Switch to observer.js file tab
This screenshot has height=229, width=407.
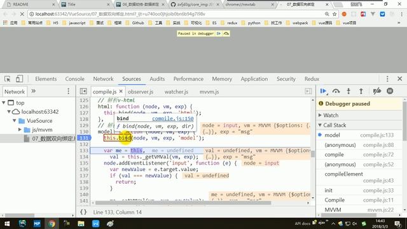point(141,92)
